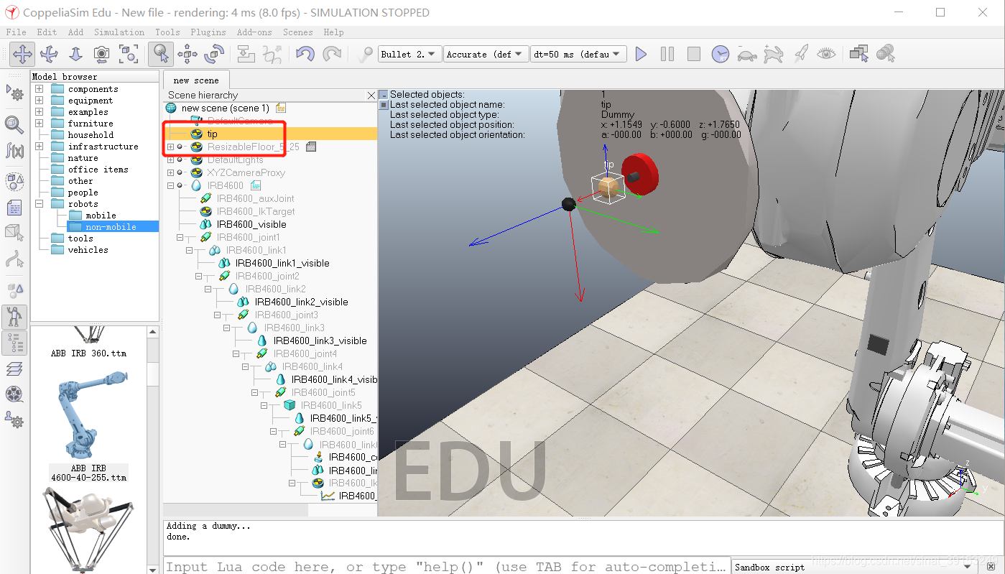Toggle the model browser robot icon

pos(14,317)
